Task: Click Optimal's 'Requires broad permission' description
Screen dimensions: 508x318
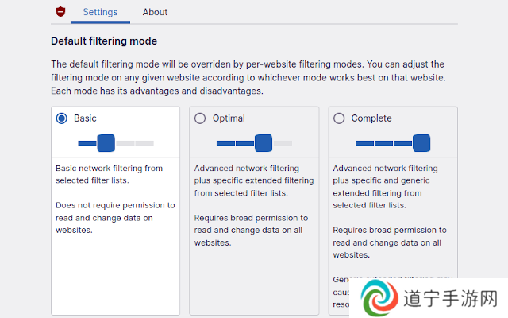Action: tap(251, 231)
